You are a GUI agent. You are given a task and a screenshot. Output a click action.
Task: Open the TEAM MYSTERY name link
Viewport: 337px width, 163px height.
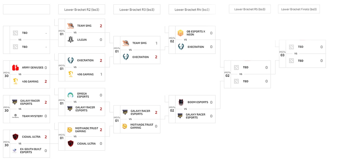click(x=32, y=116)
